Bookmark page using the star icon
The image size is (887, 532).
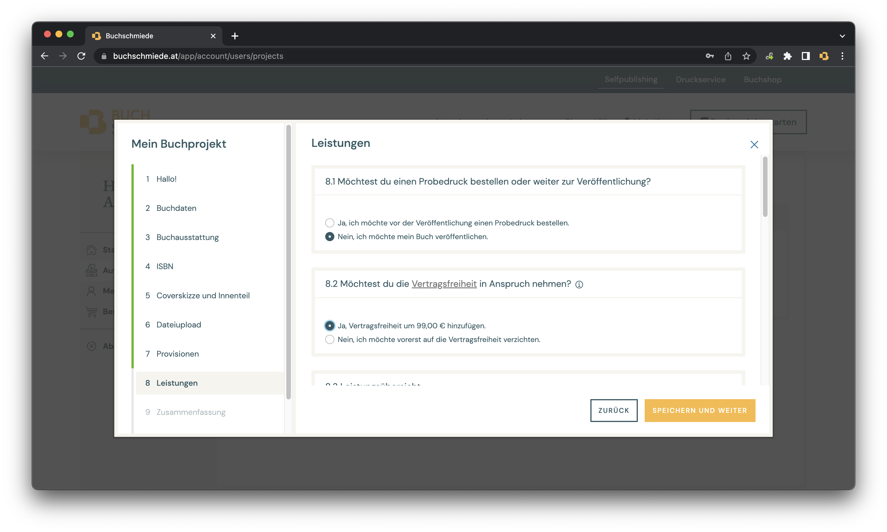[746, 56]
